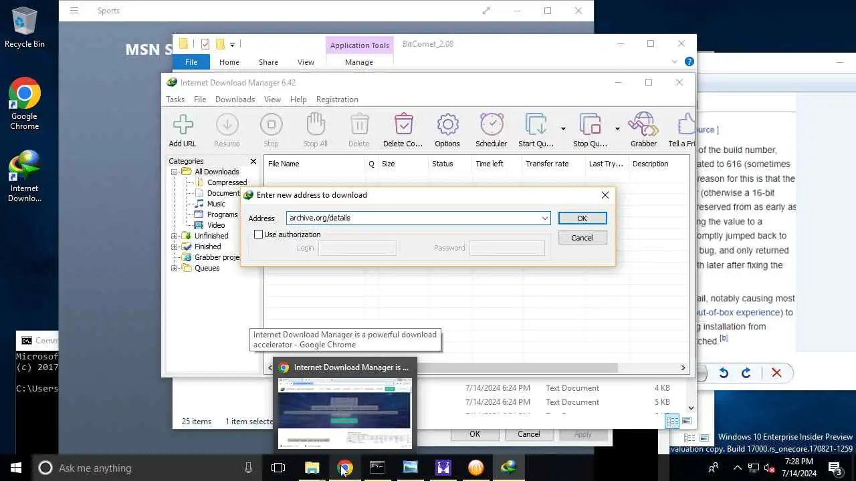This screenshot has height=481, width=856.
Task: Open File Explorer from the taskbar
Action: click(312, 468)
